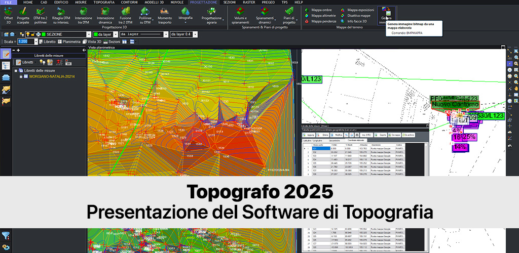Open the color 'da layer' dropdown
The image size is (519, 253).
[116, 34]
